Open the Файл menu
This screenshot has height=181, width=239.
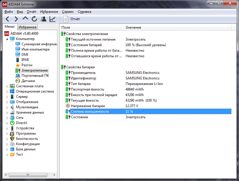click(9, 12)
